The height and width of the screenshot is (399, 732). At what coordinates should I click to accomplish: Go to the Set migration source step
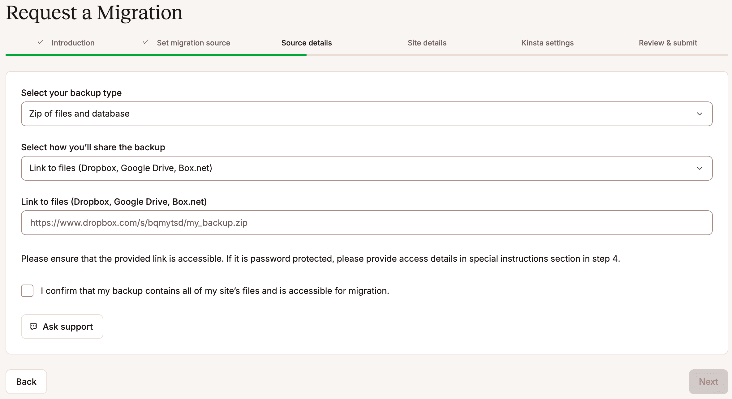(193, 43)
